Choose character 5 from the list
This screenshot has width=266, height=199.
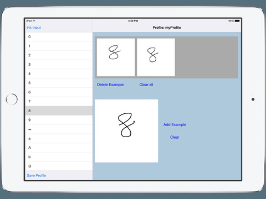click(x=59, y=83)
